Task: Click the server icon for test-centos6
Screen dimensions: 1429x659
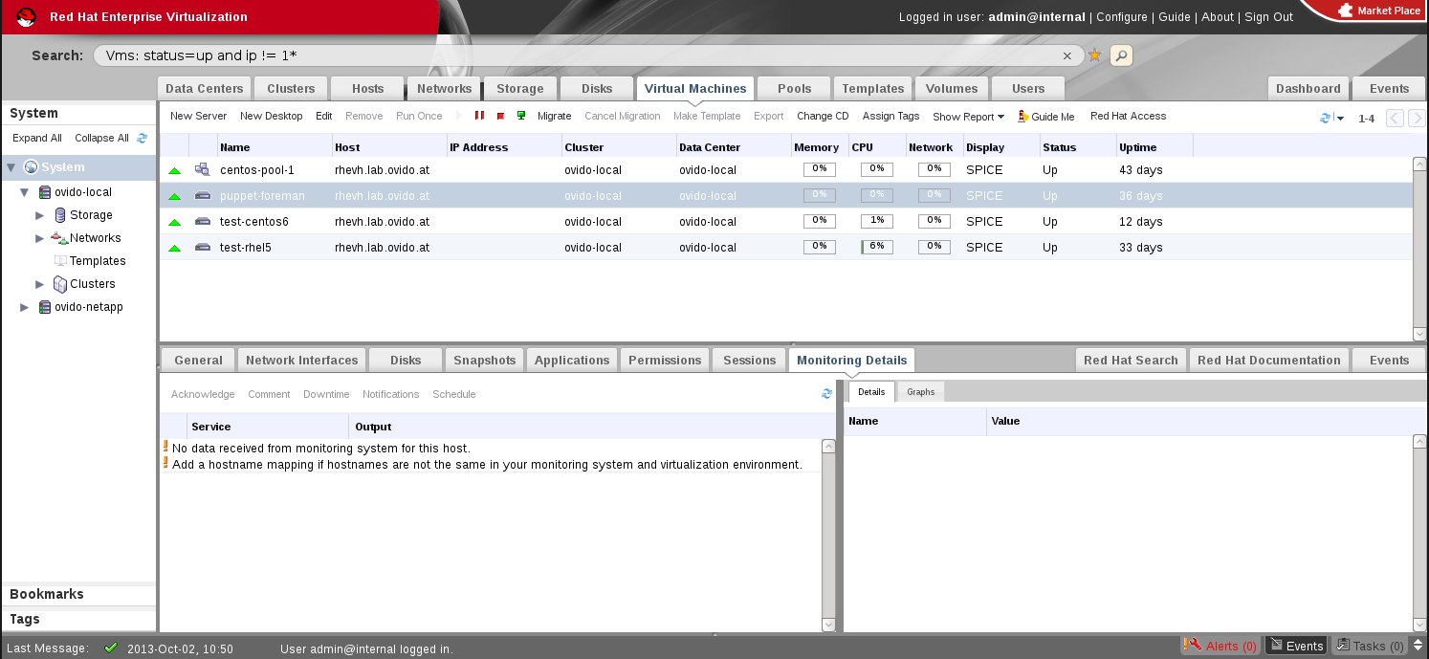Action: tap(202, 221)
